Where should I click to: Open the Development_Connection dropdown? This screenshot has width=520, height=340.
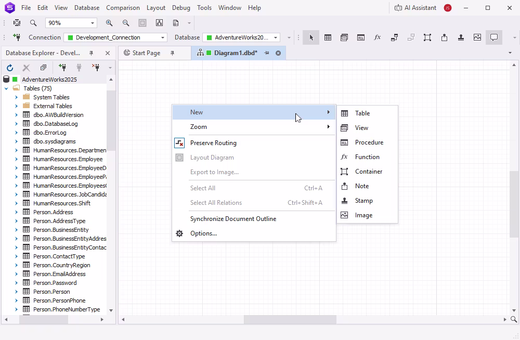pos(162,37)
